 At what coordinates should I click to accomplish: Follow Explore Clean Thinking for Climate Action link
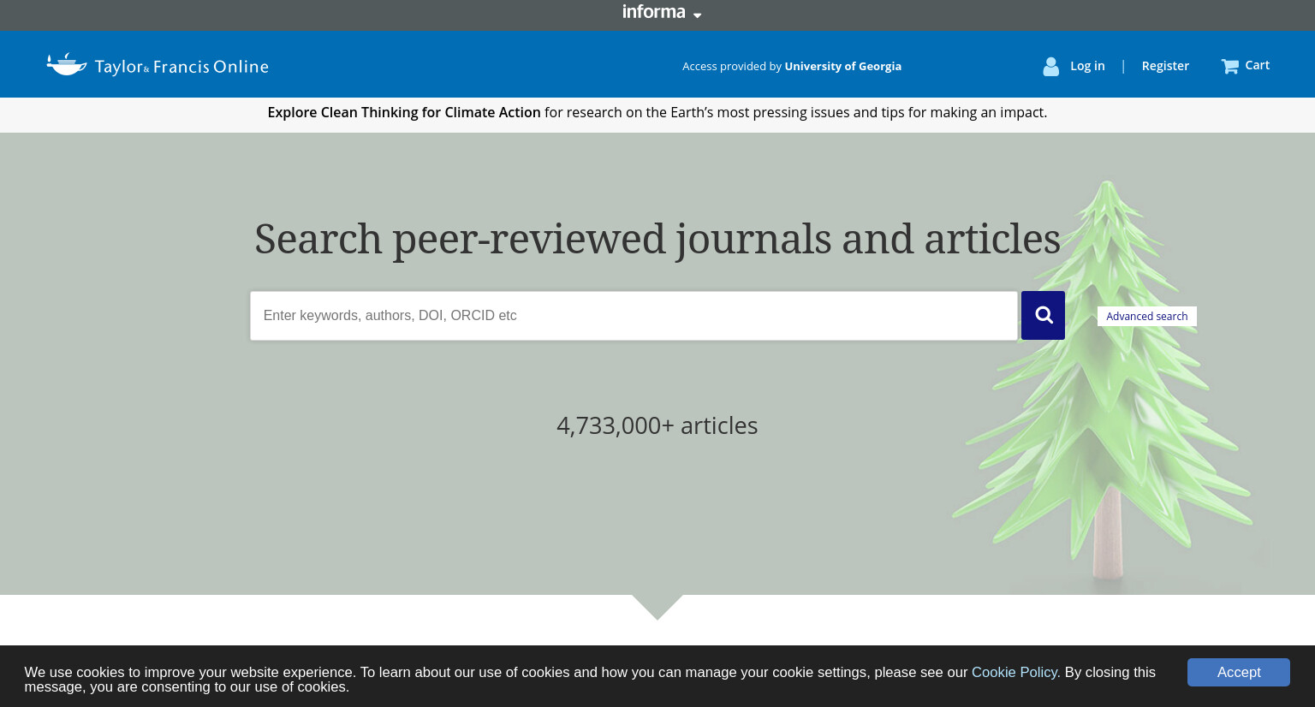[x=404, y=112]
